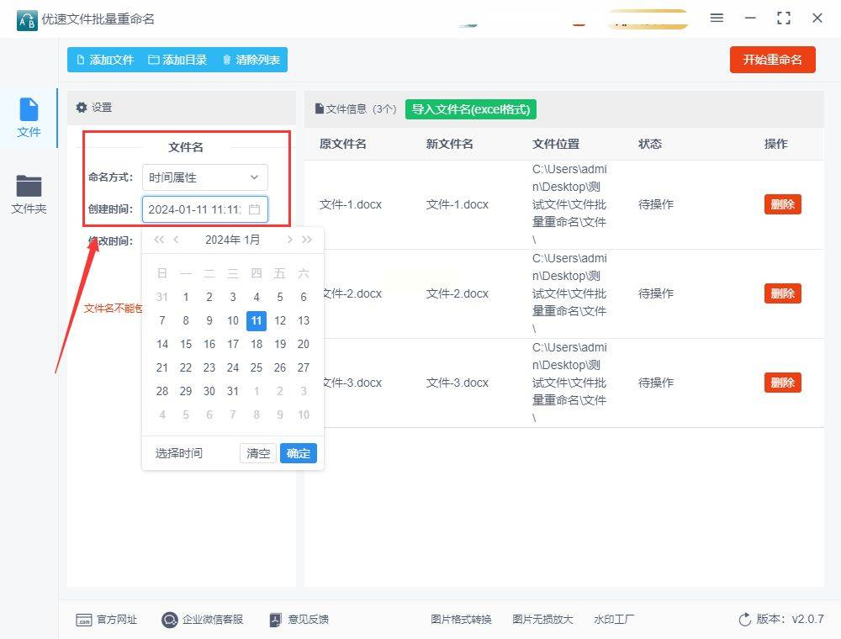Click calendar icon in 创建时间 field
Screen dimensions: 841x639
(255, 209)
